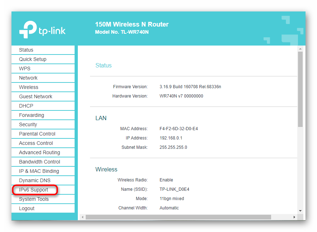
Task: Open the Status menu item
Action: [x=26, y=50]
